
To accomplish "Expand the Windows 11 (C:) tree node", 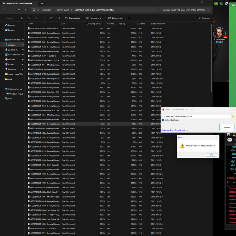I will point(4,94).
